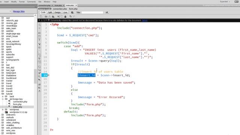Screen dimensions: 240x135
Task: Open the Format menu
Action: pos(22,1)
